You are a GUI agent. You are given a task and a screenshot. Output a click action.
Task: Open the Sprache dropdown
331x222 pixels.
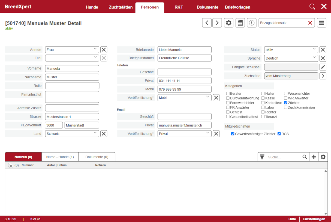coord(291,58)
